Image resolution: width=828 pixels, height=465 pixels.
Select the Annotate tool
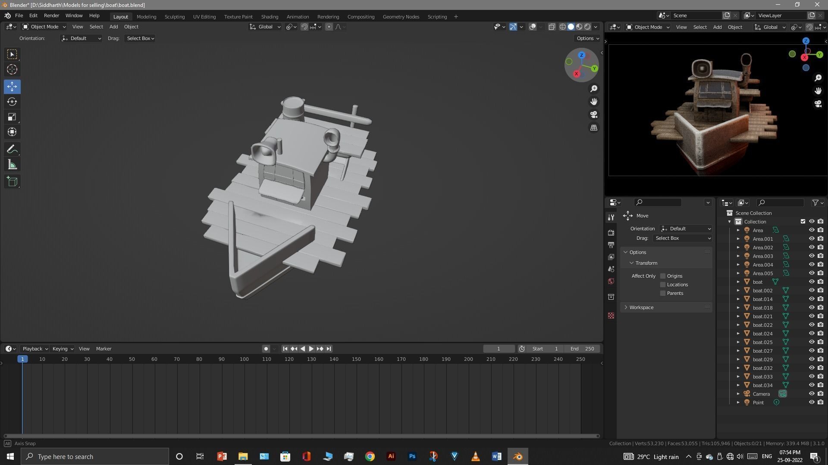pos(12,149)
